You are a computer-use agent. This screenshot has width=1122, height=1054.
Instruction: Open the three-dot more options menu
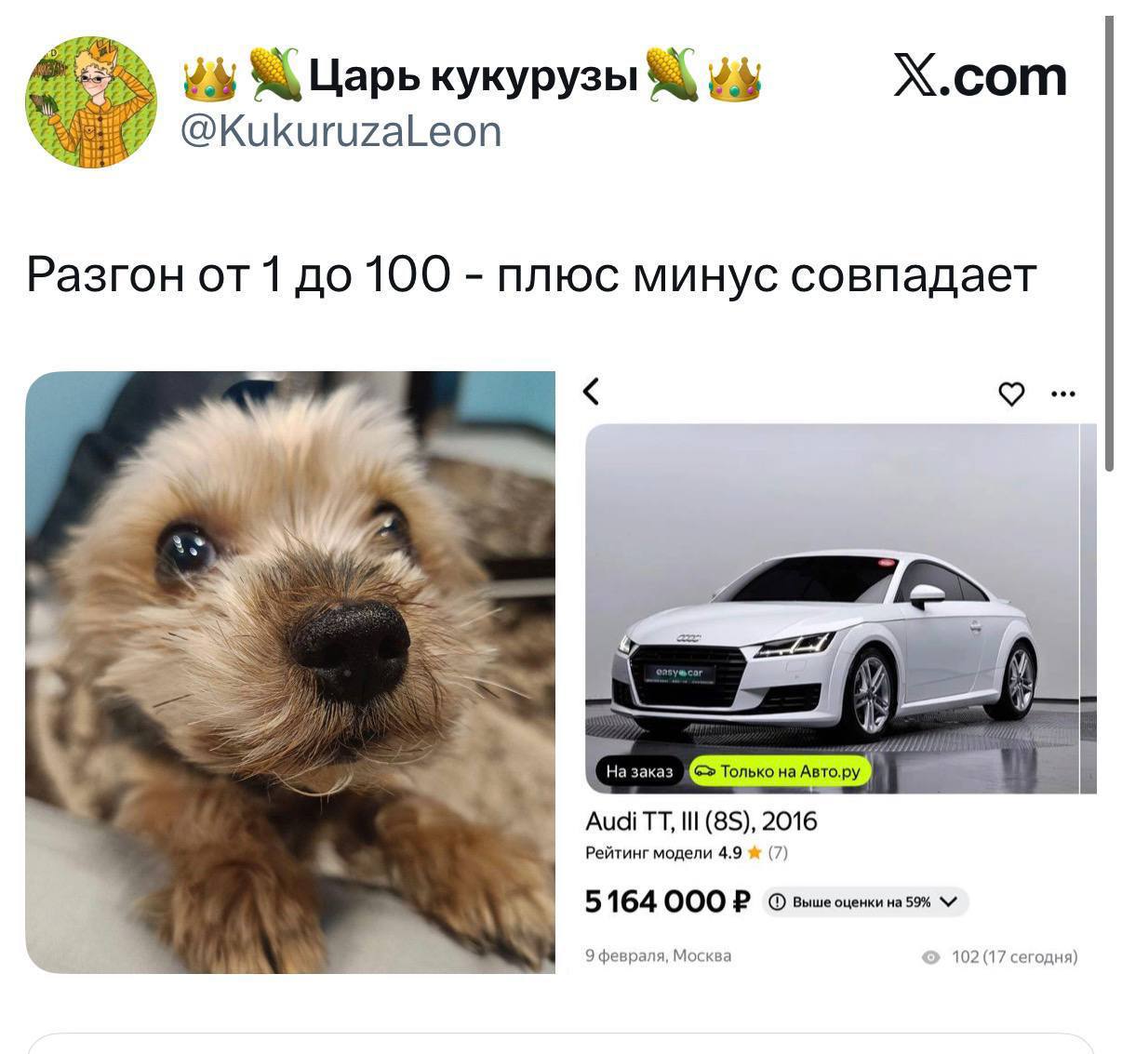point(1062,394)
